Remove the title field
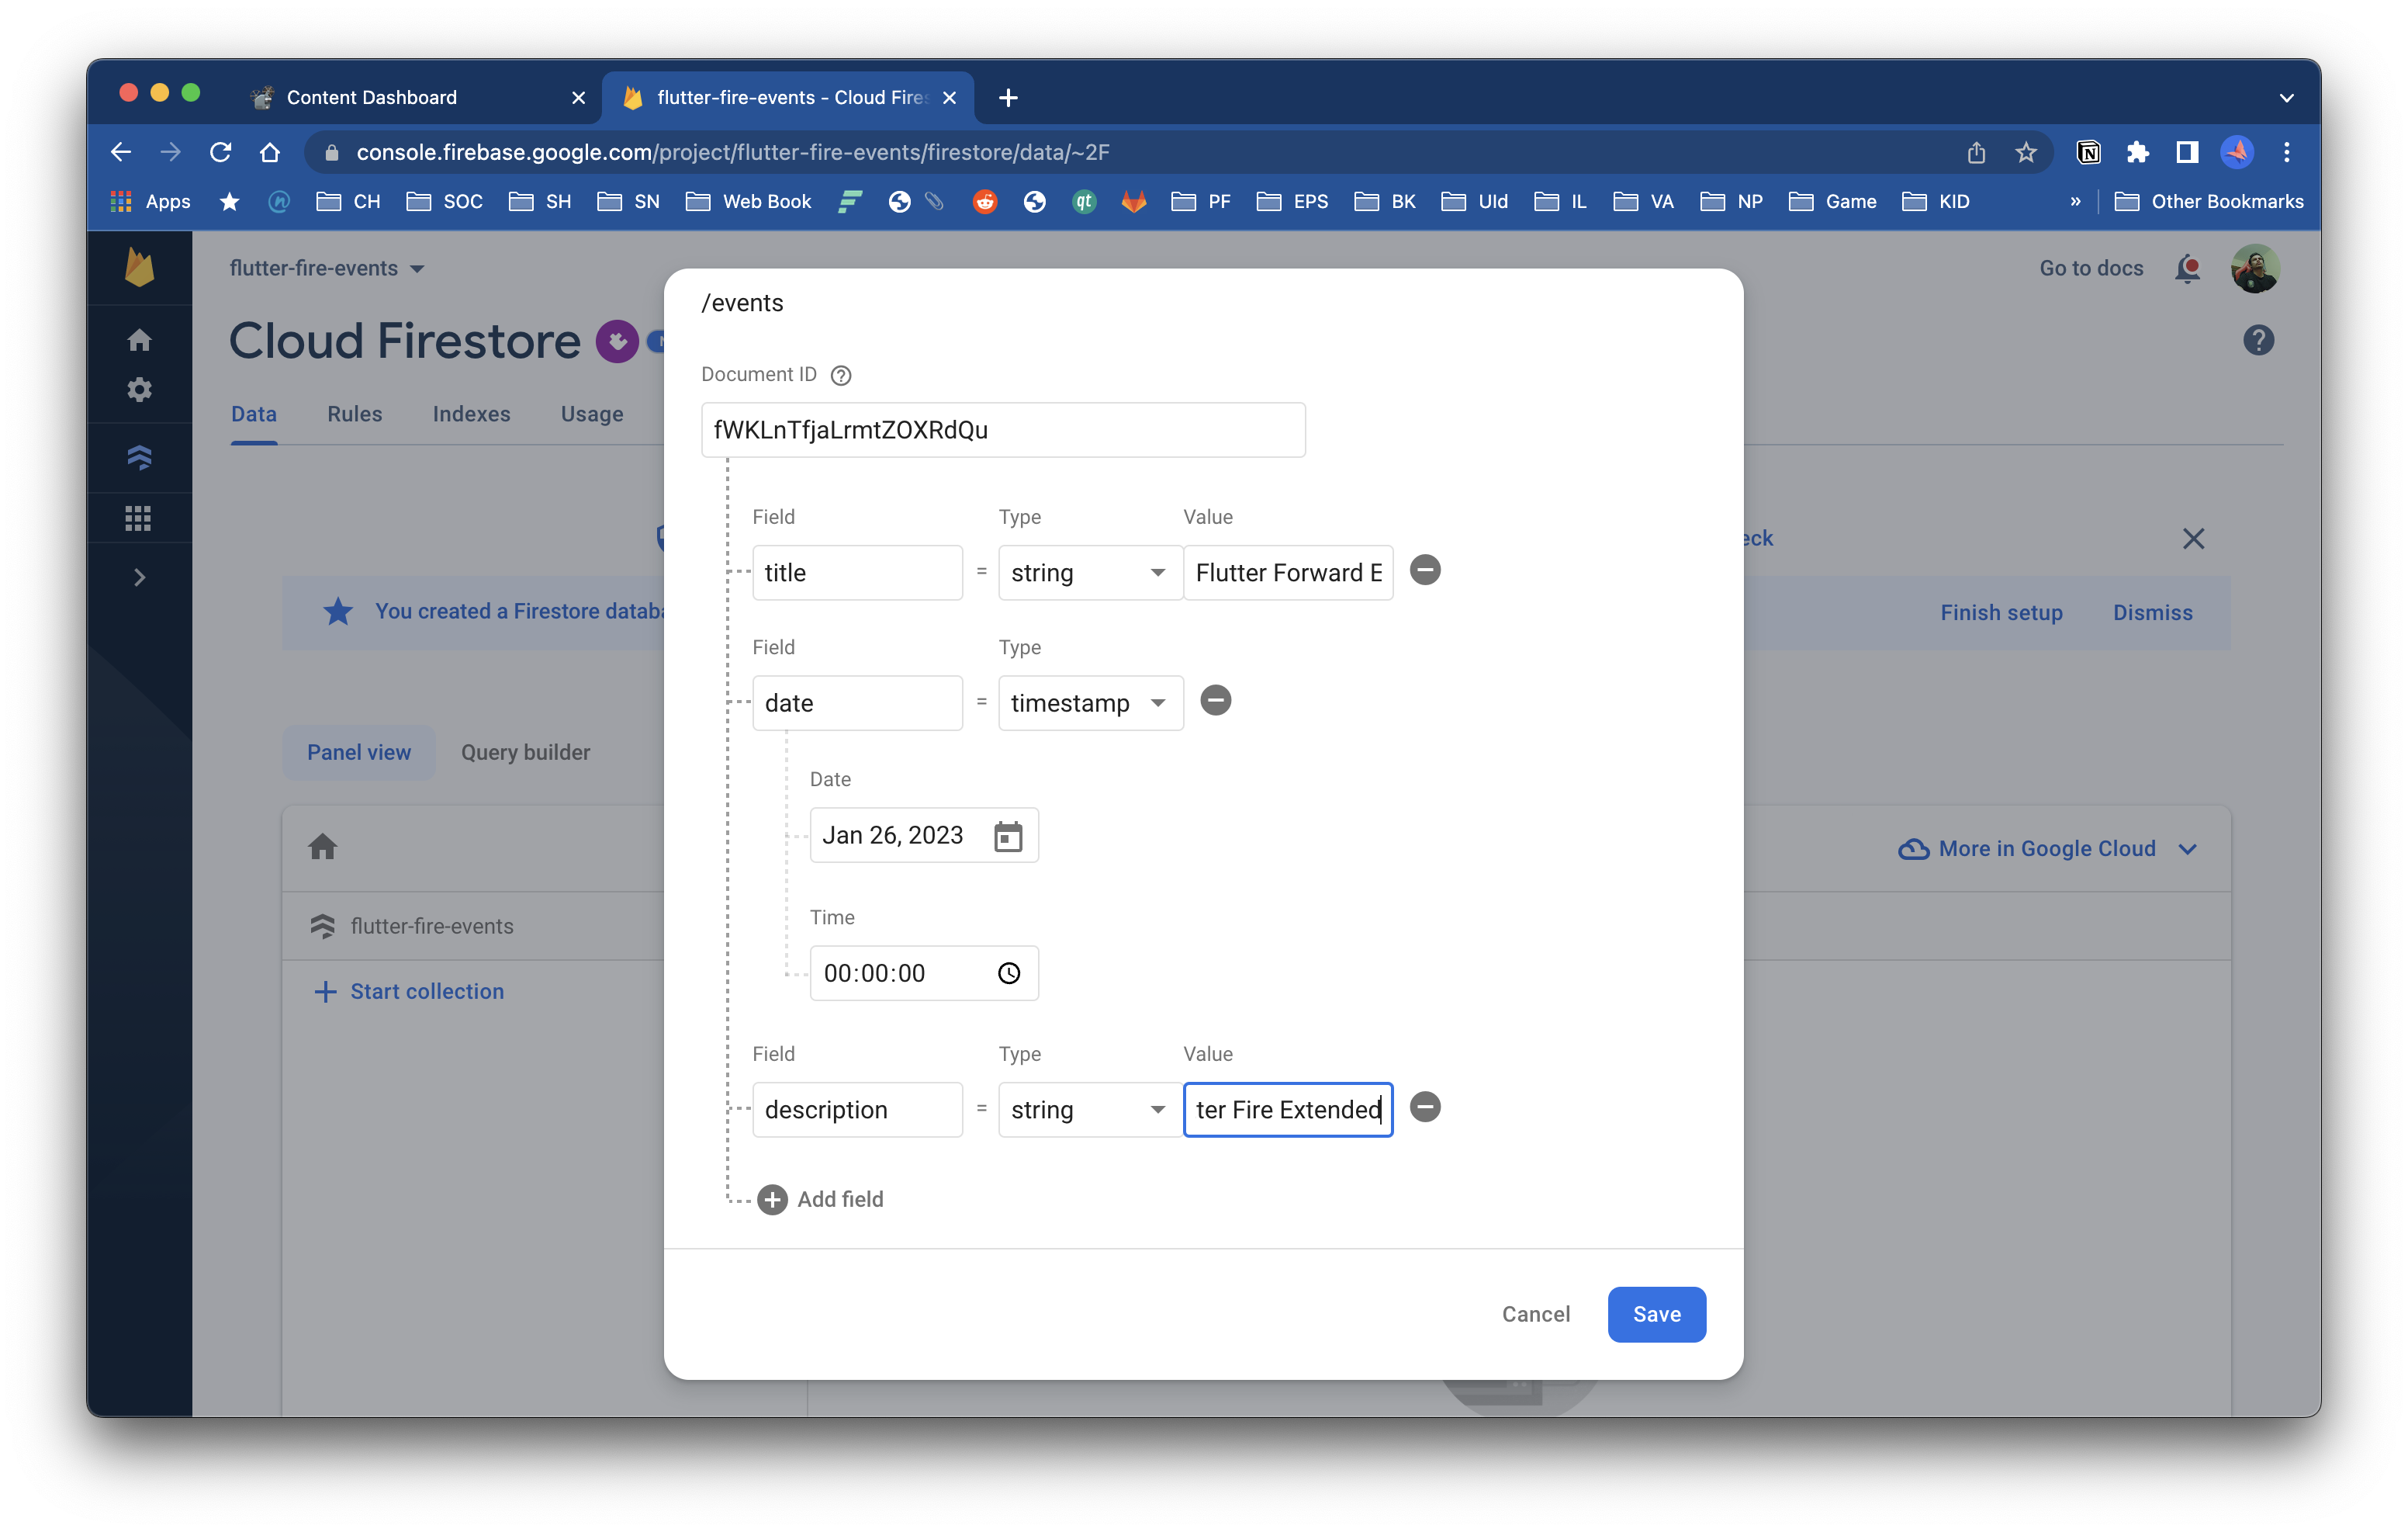 (1425, 570)
